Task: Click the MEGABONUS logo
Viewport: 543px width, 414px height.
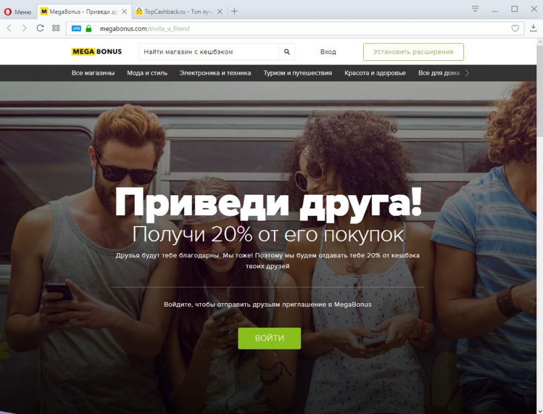Action: (97, 52)
